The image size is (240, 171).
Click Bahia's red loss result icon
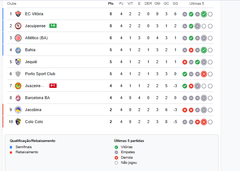click(191, 50)
